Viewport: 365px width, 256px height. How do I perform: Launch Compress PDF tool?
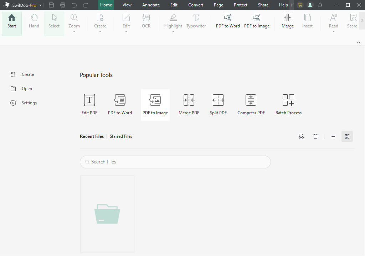[251, 105]
